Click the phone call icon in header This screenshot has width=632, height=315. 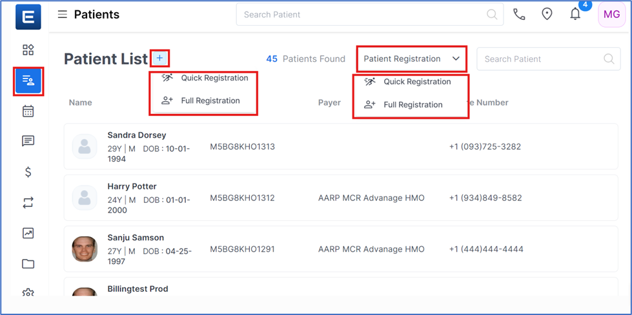coord(519,14)
